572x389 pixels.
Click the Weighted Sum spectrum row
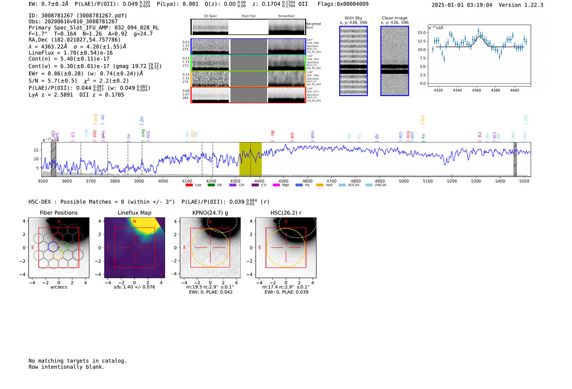tap(248, 27)
